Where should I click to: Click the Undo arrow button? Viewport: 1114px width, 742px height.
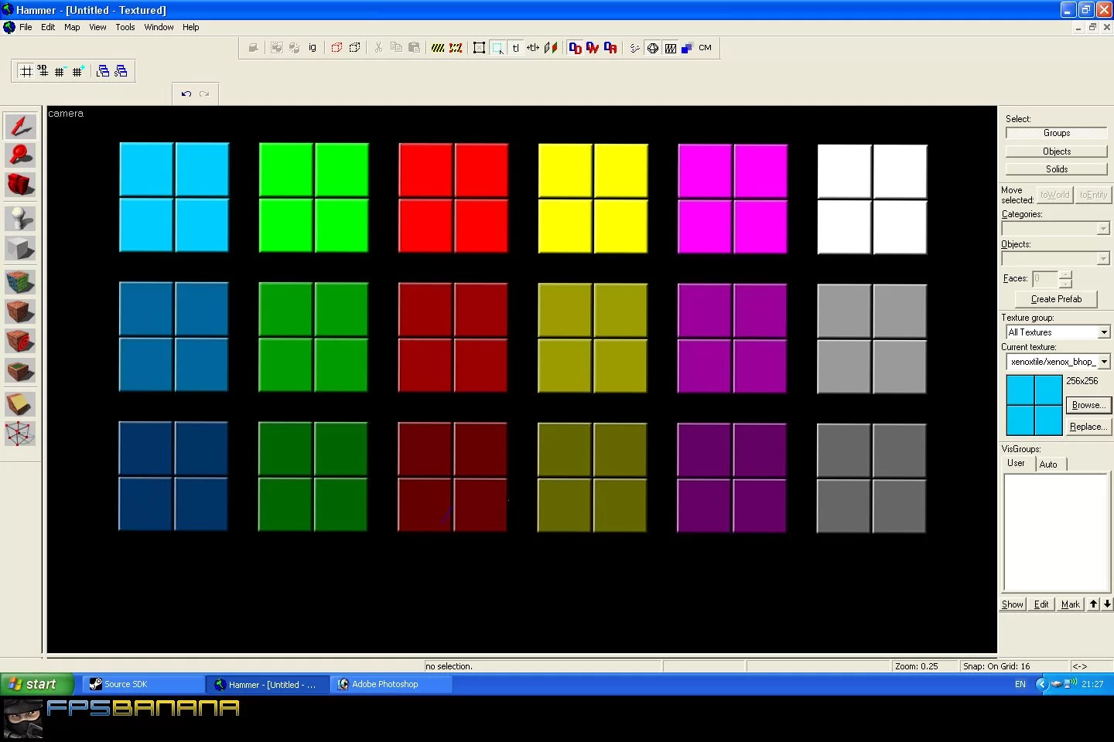point(186,94)
